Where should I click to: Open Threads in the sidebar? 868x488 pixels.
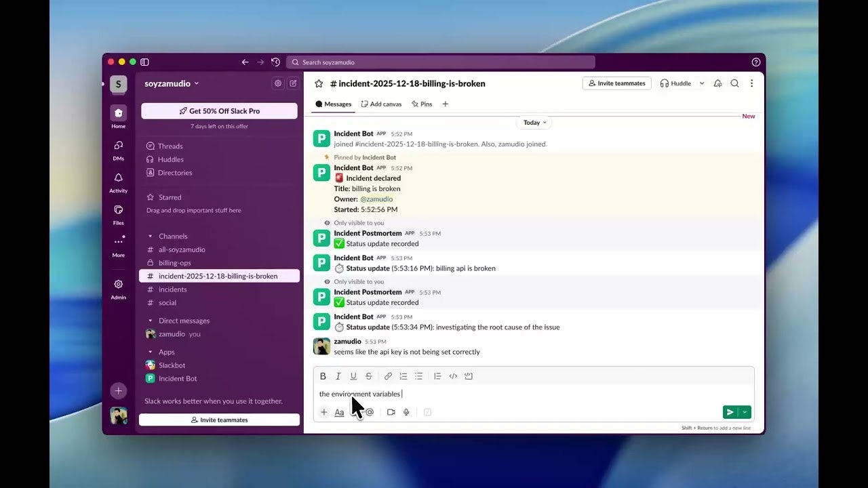coord(220,146)
